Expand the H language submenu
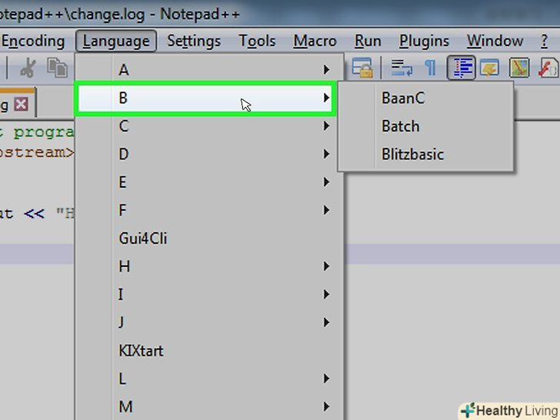 pos(209,266)
